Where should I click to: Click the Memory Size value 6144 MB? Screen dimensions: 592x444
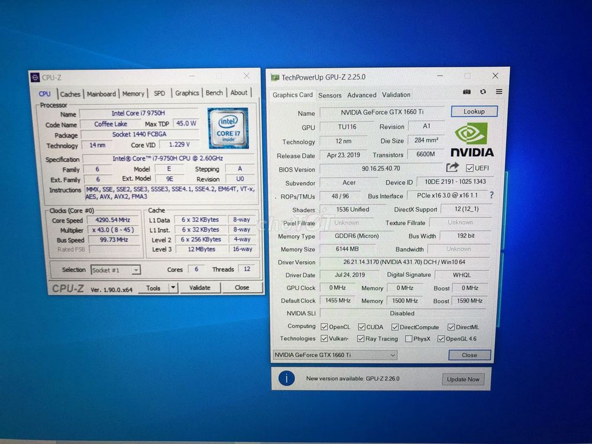[x=347, y=249]
